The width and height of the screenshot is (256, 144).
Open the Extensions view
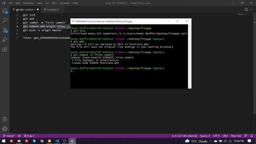tap(5, 49)
